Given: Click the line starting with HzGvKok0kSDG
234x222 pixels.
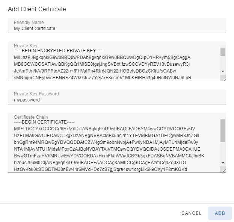Looking at the screenshot, I should pos(100,169).
